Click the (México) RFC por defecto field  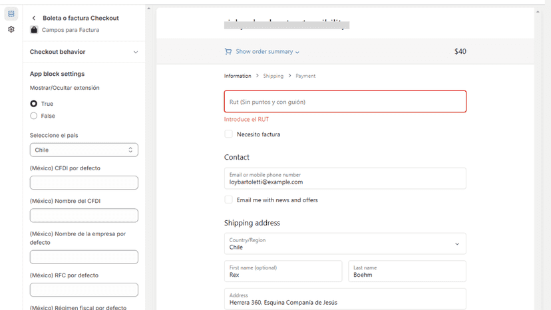point(84,290)
